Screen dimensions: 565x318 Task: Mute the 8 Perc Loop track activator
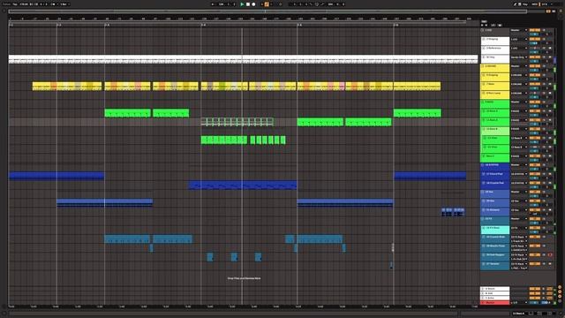coord(535,94)
